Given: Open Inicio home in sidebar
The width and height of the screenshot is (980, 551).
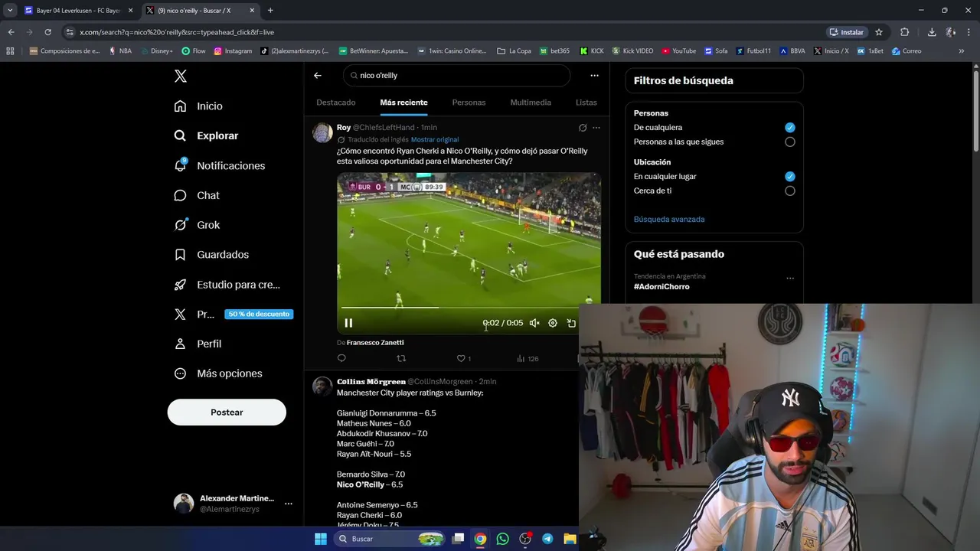Looking at the screenshot, I should point(198,106).
